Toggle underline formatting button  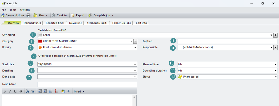(x=15, y=91)
